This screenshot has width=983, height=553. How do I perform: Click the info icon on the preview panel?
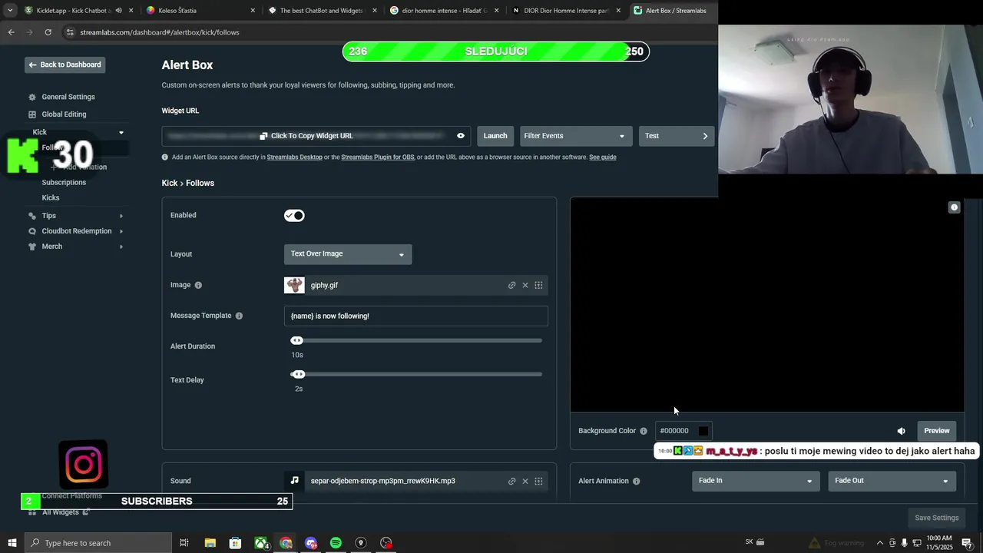click(x=954, y=207)
